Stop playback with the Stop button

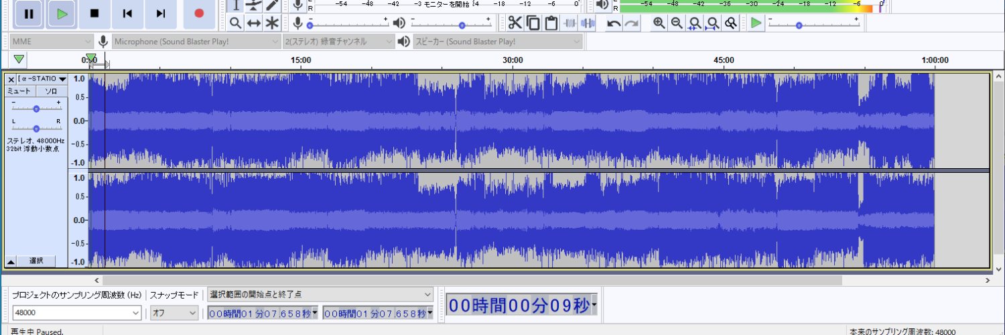click(x=94, y=13)
